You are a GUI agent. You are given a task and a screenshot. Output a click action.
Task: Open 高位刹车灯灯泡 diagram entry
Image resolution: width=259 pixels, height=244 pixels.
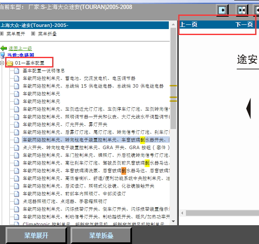tap(96, 163)
